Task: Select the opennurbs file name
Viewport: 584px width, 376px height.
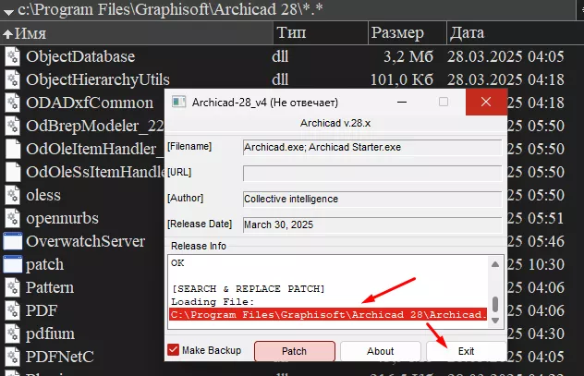Action: [62, 219]
